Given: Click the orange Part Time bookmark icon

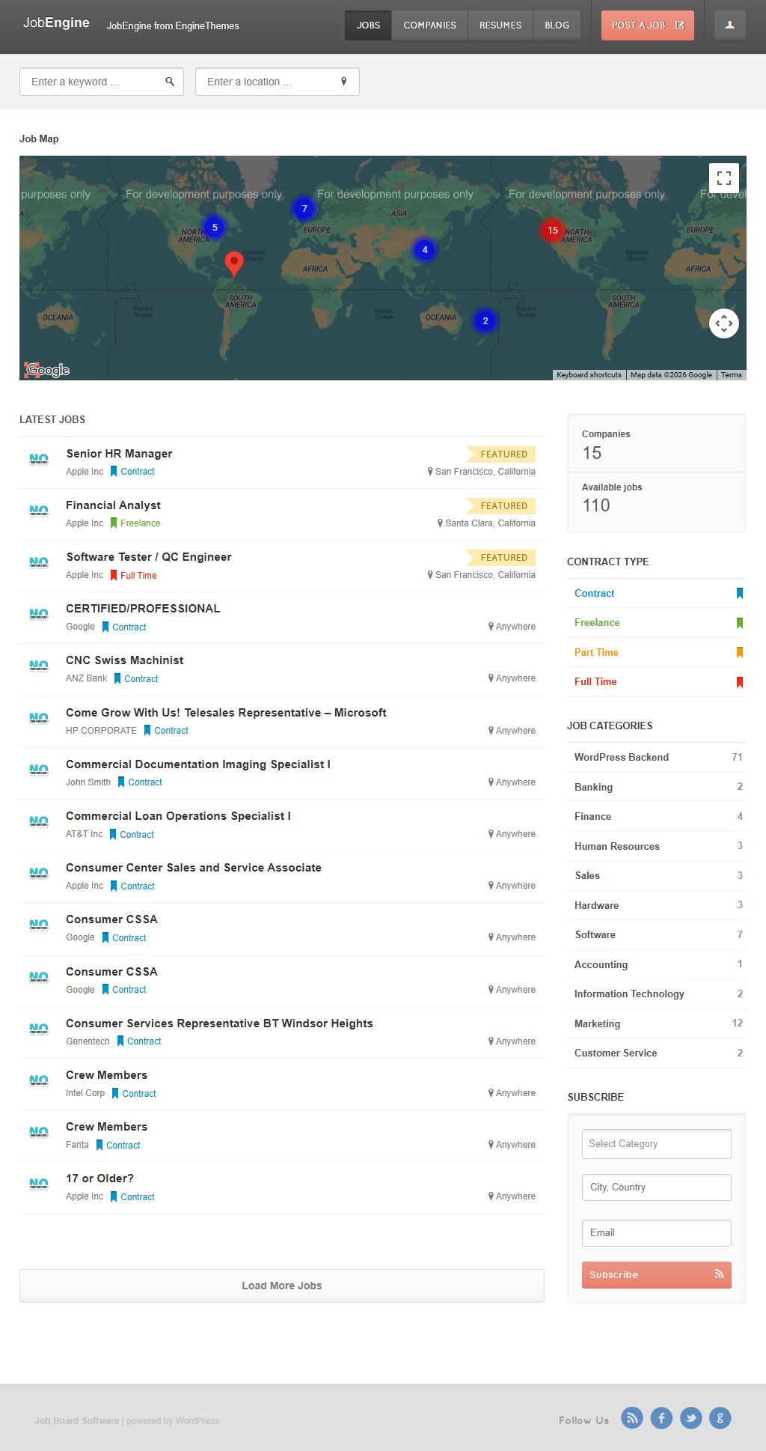Looking at the screenshot, I should click(x=740, y=652).
